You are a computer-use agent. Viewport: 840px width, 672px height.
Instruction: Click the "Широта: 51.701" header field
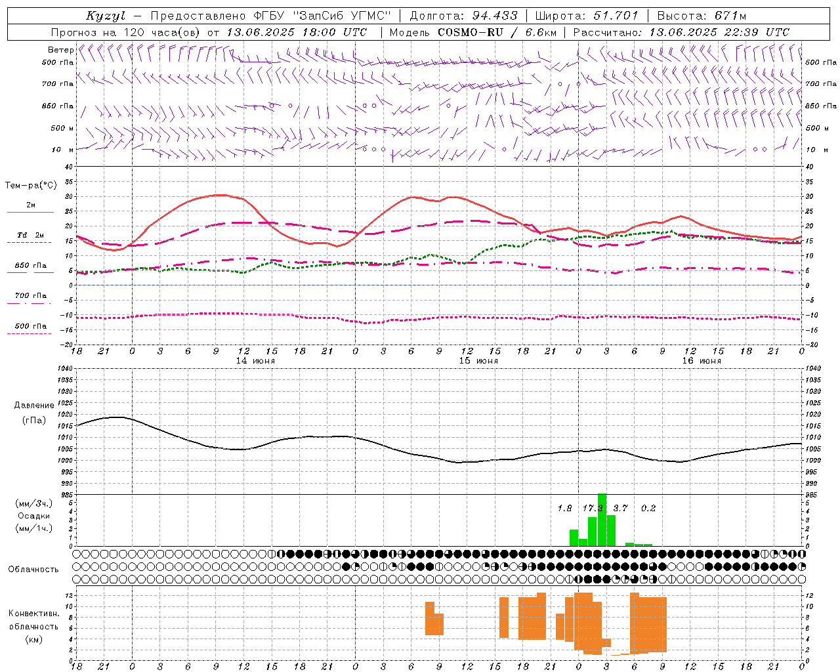(x=587, y=16)
